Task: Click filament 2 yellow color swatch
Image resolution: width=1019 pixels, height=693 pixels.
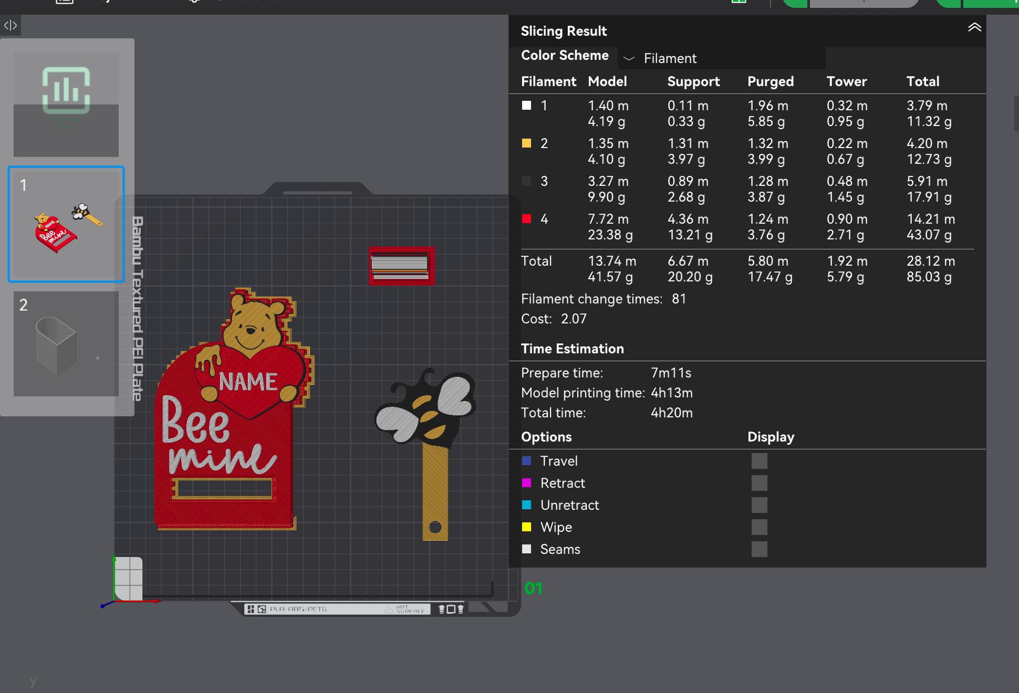Action: [x=526, y=143]
